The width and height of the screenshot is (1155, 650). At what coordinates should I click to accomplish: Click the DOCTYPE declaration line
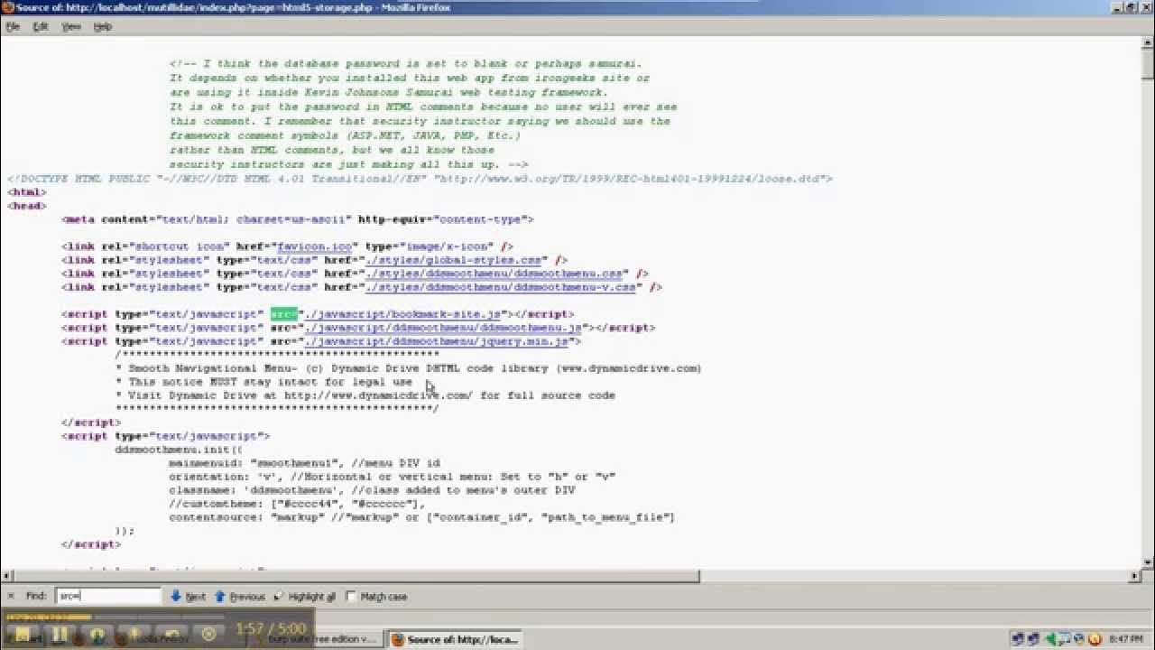[420, 179]
